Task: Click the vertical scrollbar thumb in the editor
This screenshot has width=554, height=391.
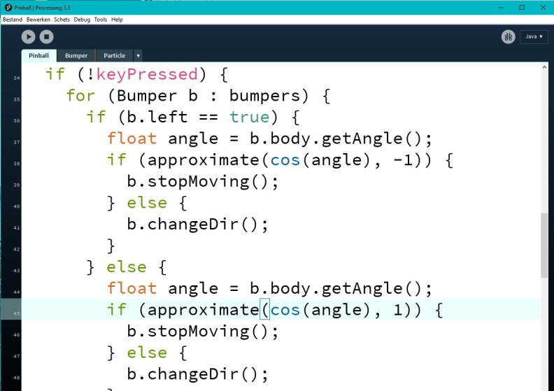Action: point(544,245)
